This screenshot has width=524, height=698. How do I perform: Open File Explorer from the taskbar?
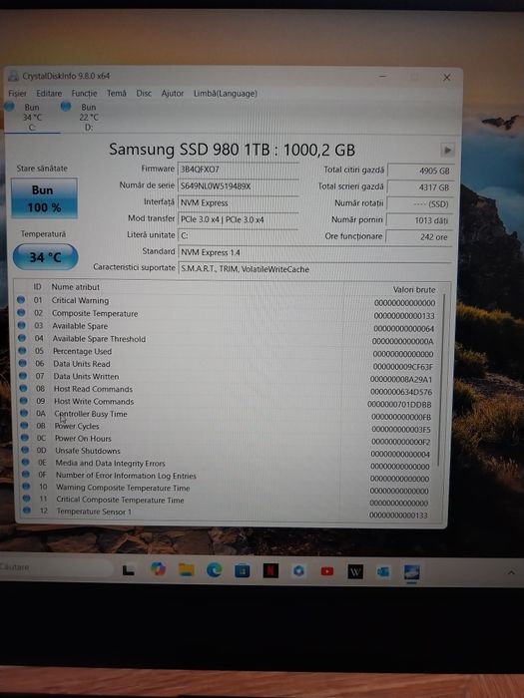tap(187, 569)
